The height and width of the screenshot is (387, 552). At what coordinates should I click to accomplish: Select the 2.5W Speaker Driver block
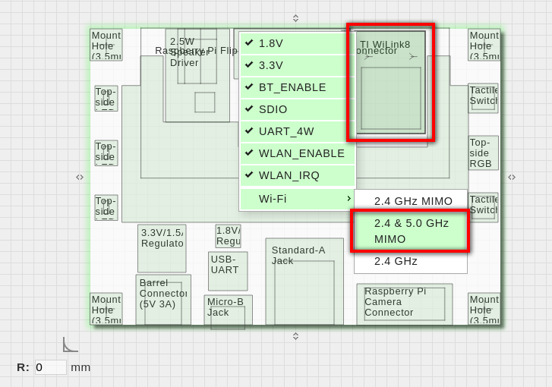[x=197, y=75]
